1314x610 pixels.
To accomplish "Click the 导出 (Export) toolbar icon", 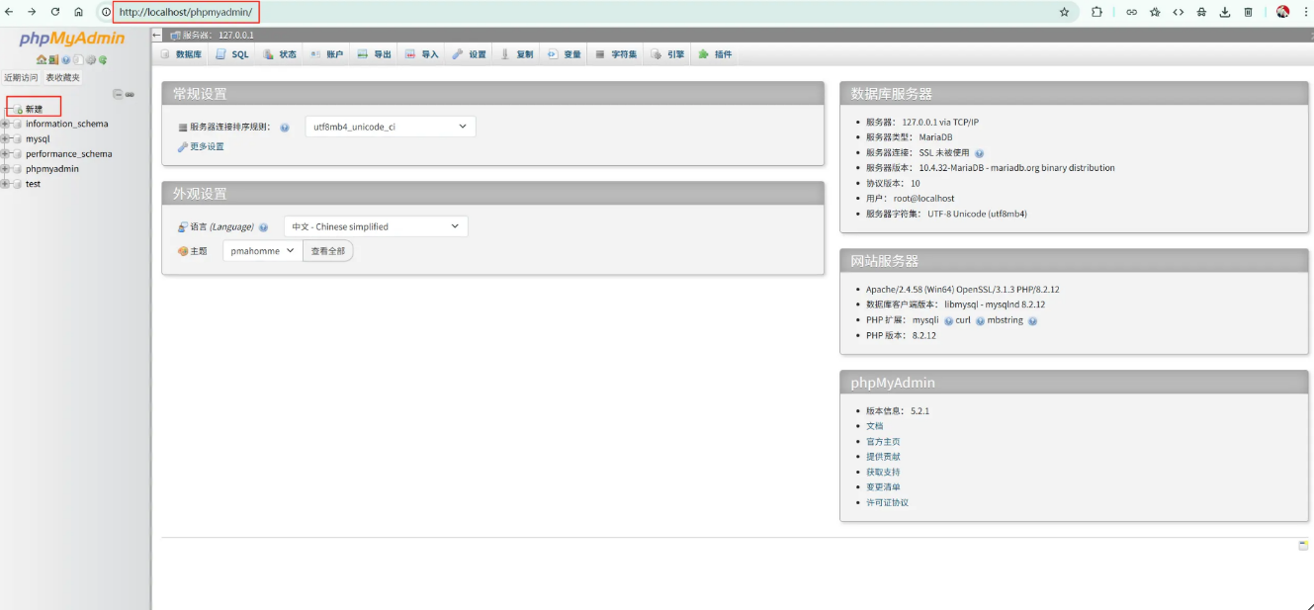I will [362, 54].
